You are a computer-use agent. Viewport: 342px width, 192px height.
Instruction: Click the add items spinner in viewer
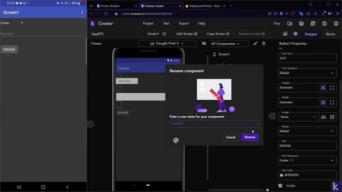[127, 81]
